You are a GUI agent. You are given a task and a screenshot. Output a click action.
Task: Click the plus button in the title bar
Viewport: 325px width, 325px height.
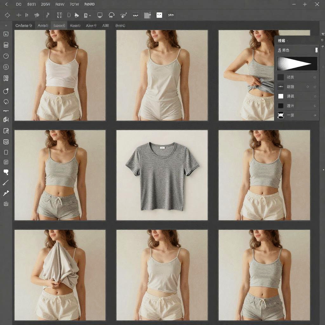pyautogui.click(x=305, y=4)
